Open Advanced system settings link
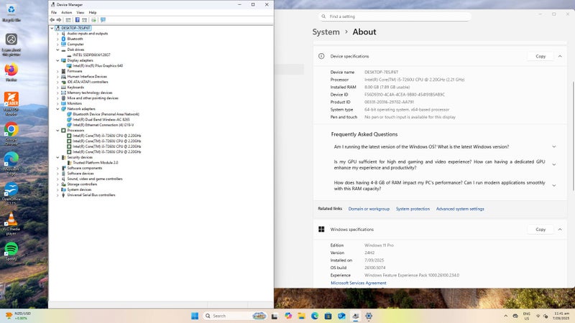575x323 pixels. pos(460,209)
